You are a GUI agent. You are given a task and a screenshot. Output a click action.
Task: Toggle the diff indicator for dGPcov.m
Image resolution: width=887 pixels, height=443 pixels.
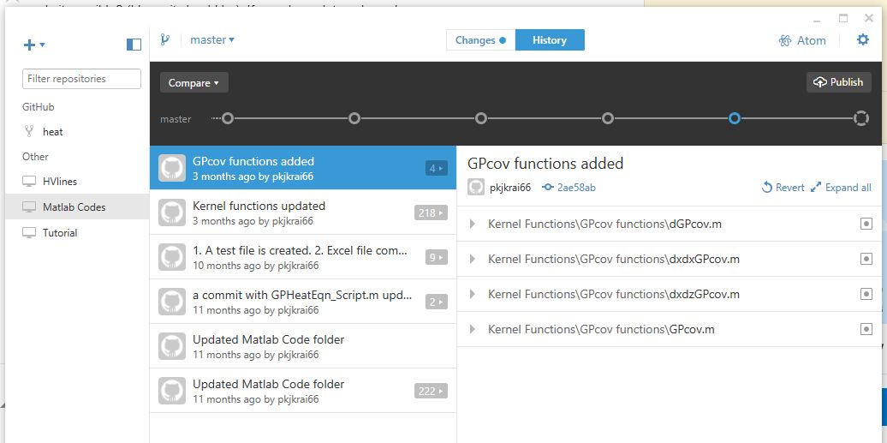[866, 224]
